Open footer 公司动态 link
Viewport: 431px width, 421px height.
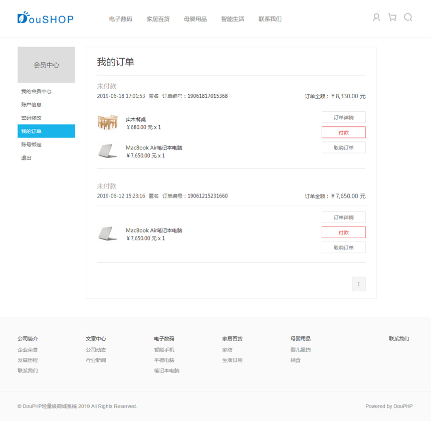pyautogui.click(x=96, y=350)
